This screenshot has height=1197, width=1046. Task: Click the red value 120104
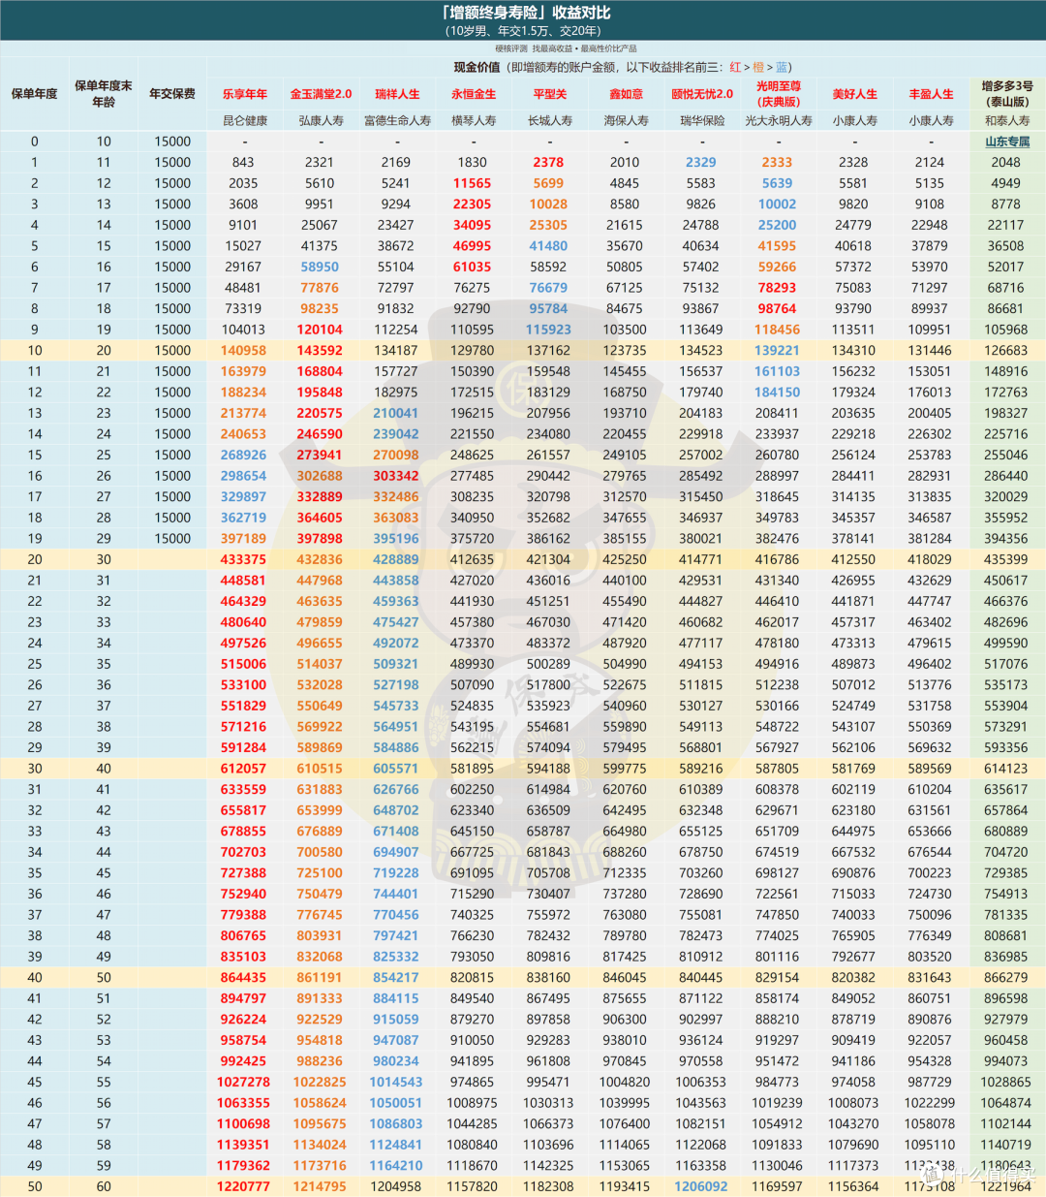(x=320, y=330)
